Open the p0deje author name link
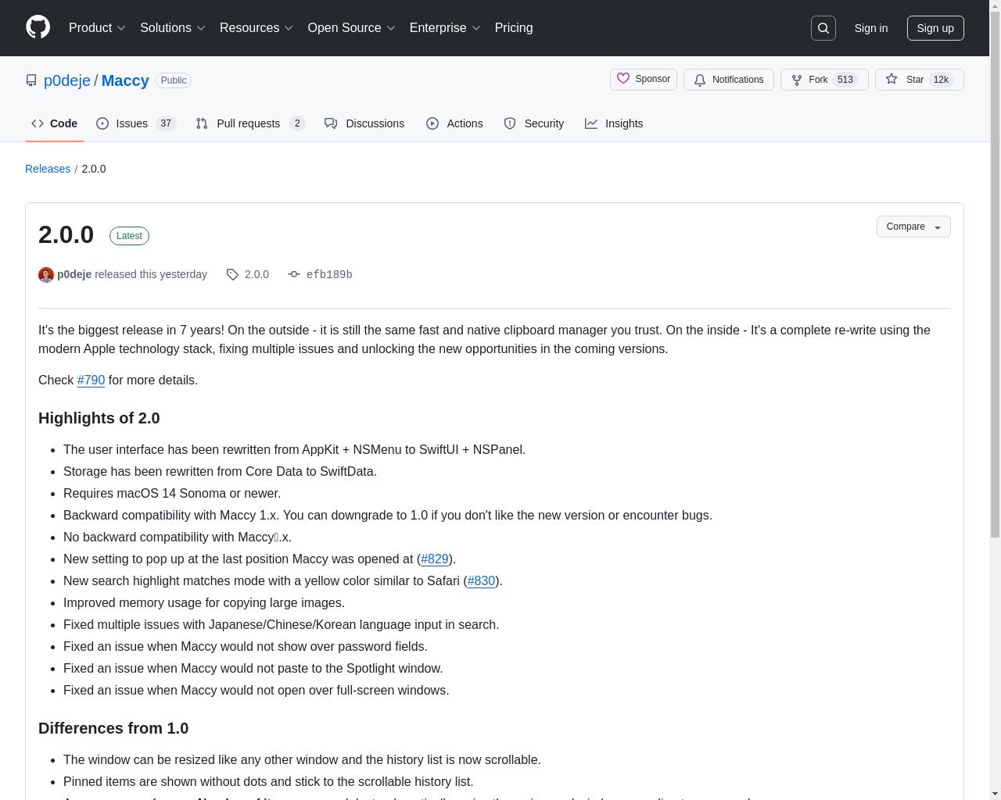The height and width of the screenshot is (800, 1001). click(x=74, y=274)
